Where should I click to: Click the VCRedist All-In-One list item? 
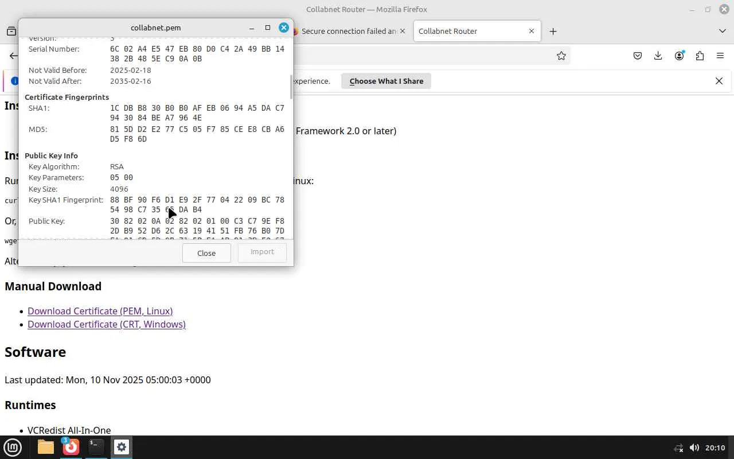[x=69, y=430]
